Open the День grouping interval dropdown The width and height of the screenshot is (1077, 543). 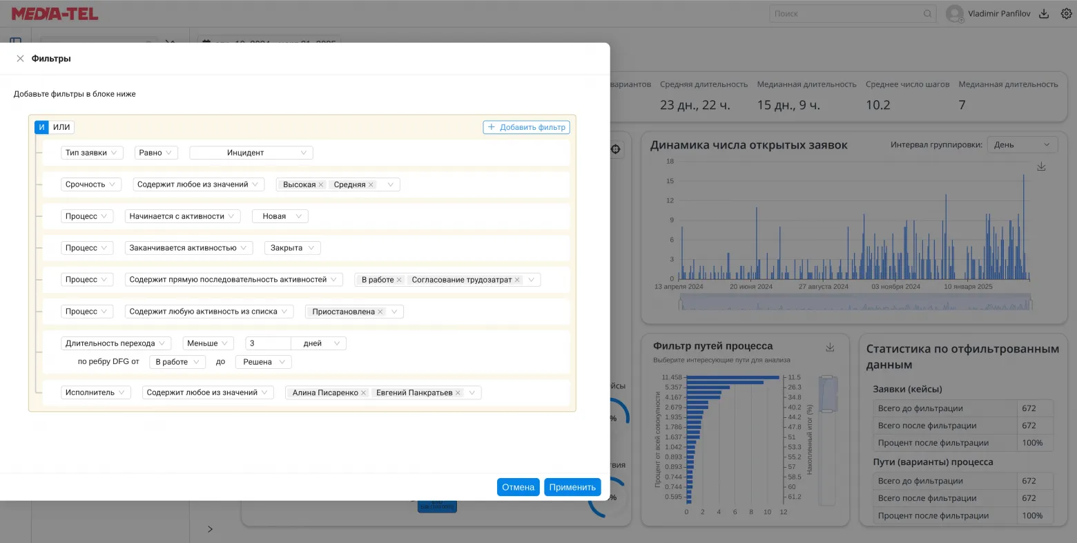tap(1022, 144)
